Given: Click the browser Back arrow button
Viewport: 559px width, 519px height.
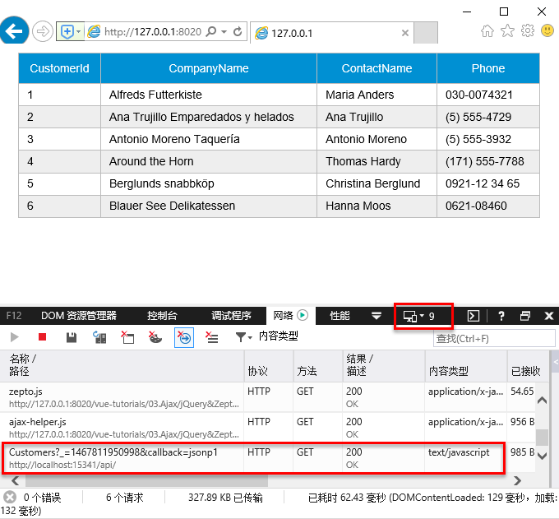Looking at the screenshot, I should pos(14,31).
